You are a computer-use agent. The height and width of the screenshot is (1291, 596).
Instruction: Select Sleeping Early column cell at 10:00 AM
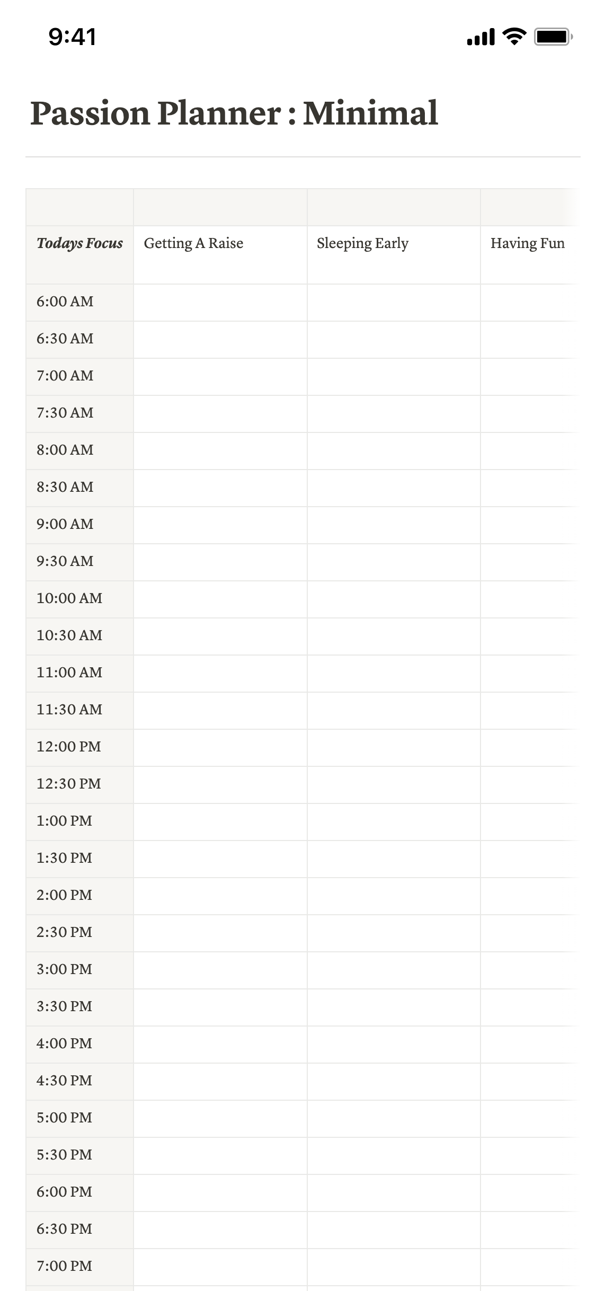pyautogui.click(x=394, y=599)
